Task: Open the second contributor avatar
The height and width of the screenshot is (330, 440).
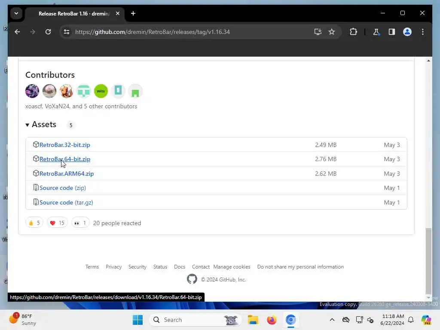Action: click(49, 91)
